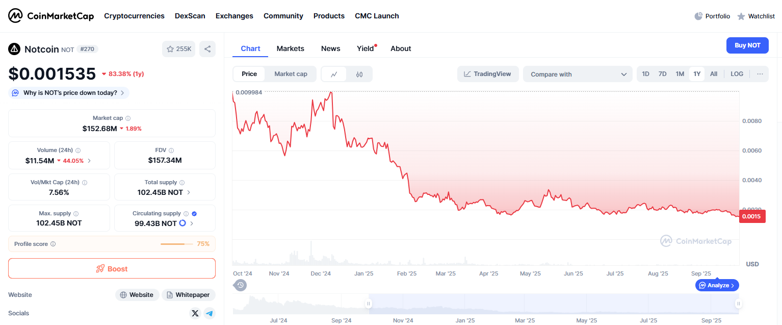The height and width of the screenshot is (325, 782).
Task: Enable the LOG scale option
Action: pyautogui.click(x=737, y=74)
